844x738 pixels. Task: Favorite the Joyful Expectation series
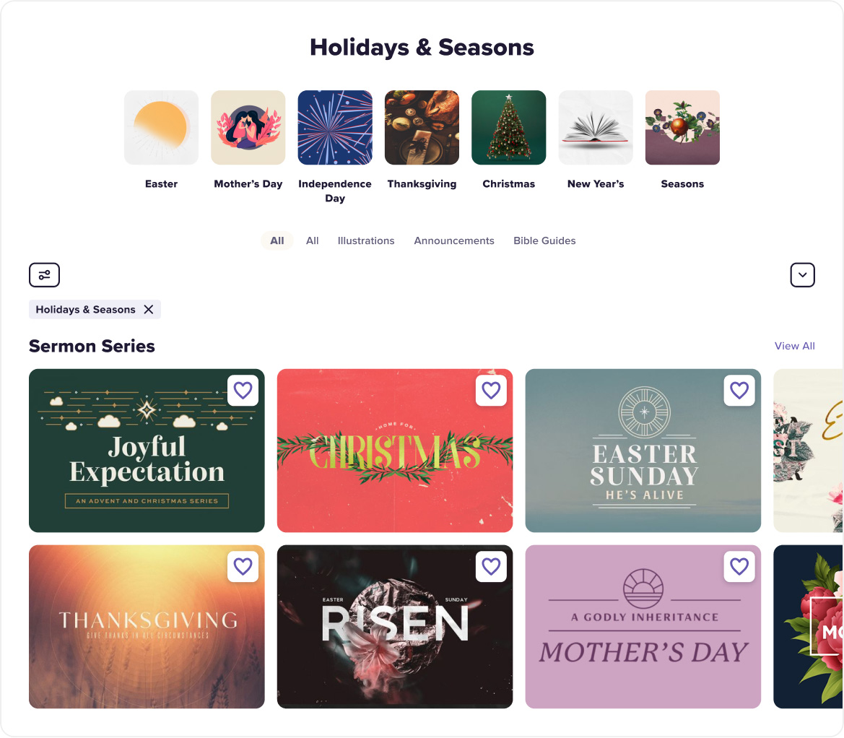243,391
